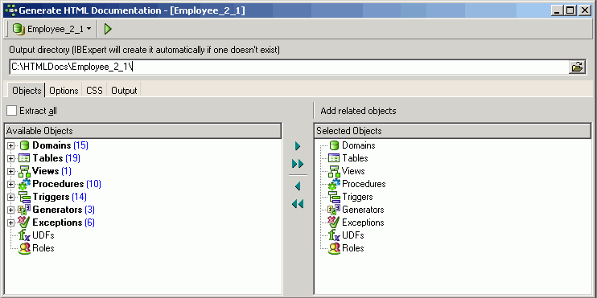Select Exceptions icon in Available Objects
Image resolution: width=597 pixels, height=298 pixels.
tap(24, 222)
